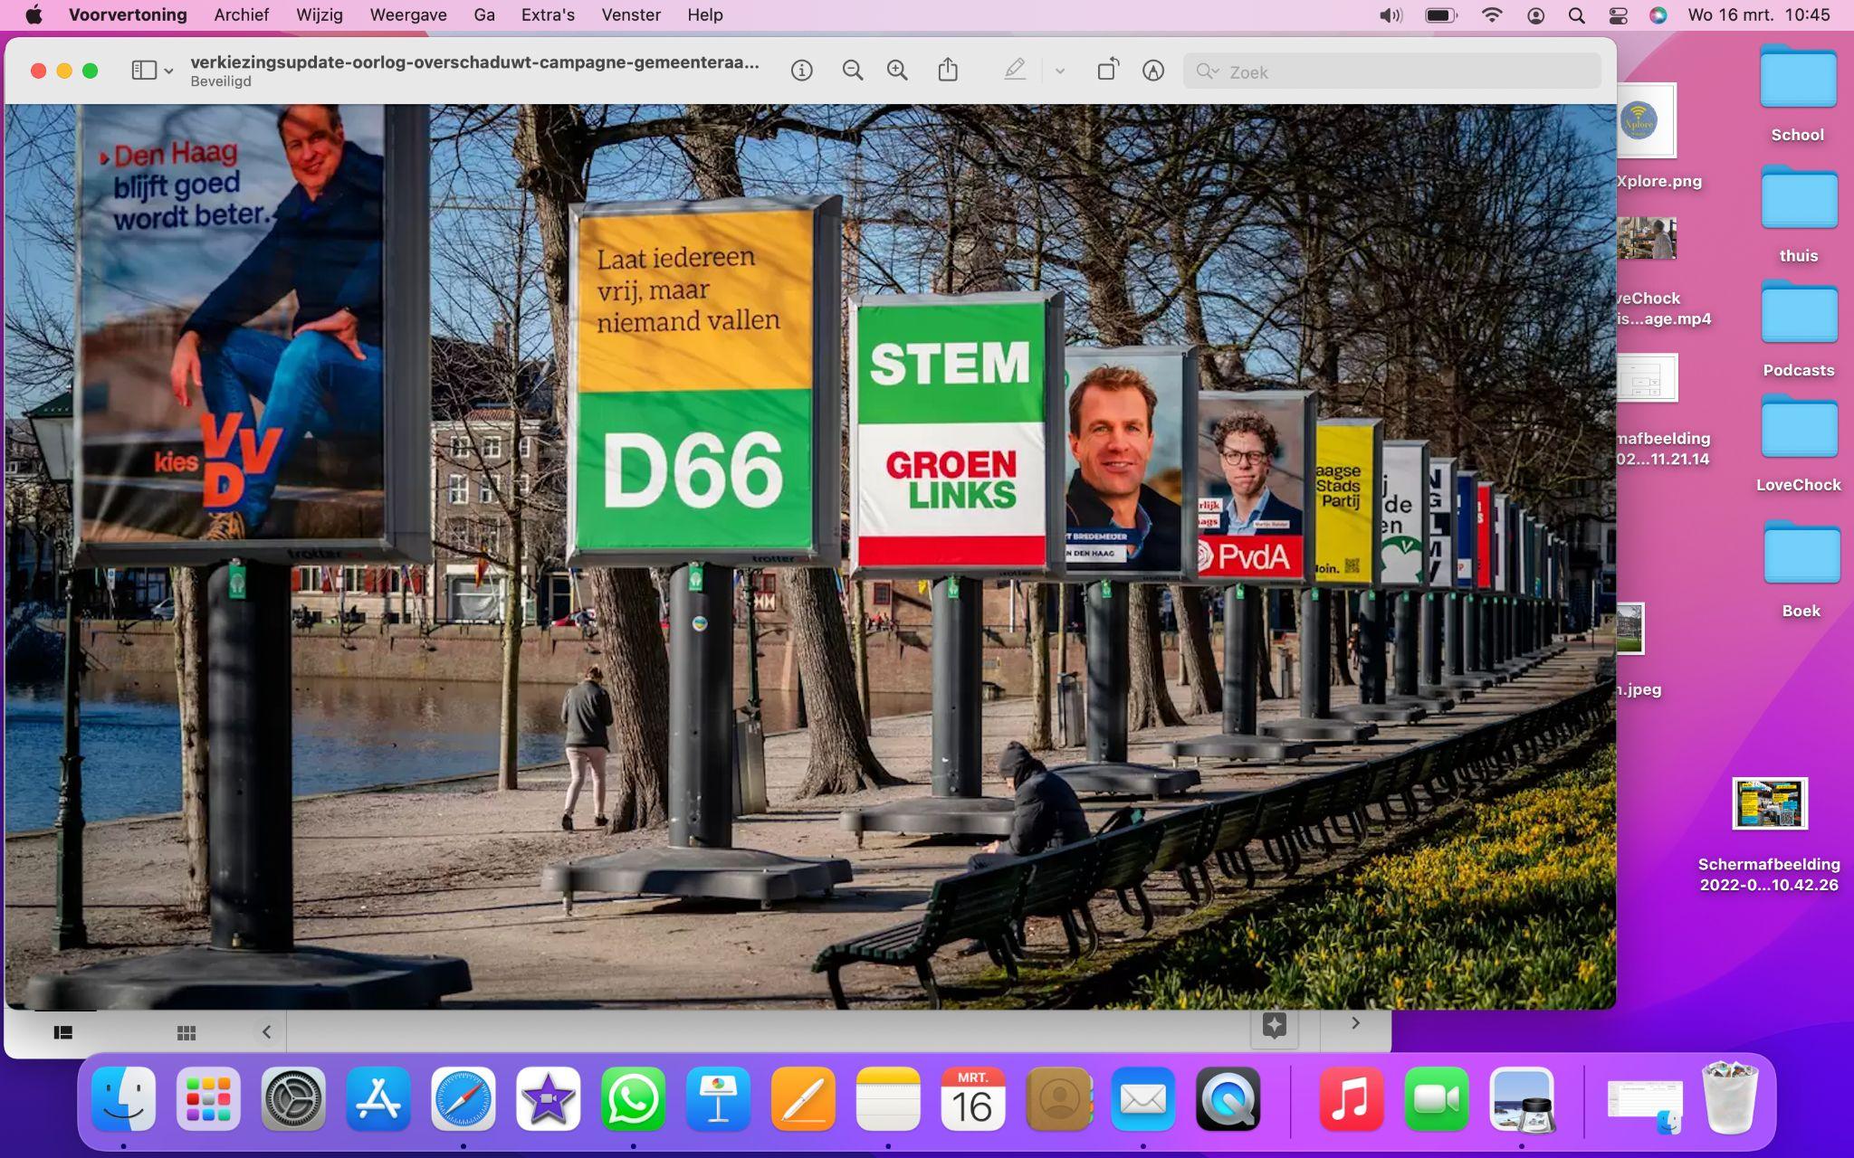Select the Boek folder on desktop
The height and width of the screenshot is (1158, 1854).
point(1801,568)
